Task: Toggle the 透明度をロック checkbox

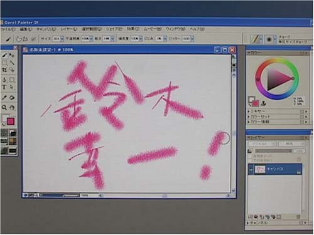Action: [x=250, y=156]
